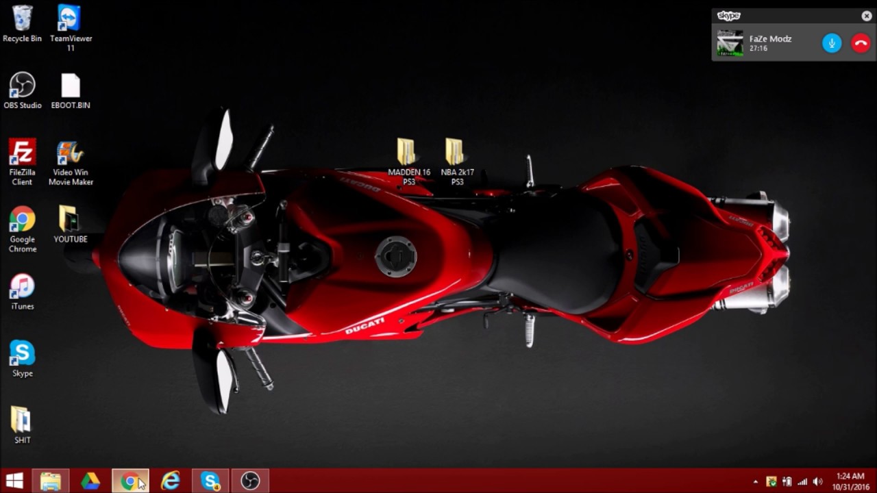Click the Chrome taskbar button

click(x=130, y=481)
